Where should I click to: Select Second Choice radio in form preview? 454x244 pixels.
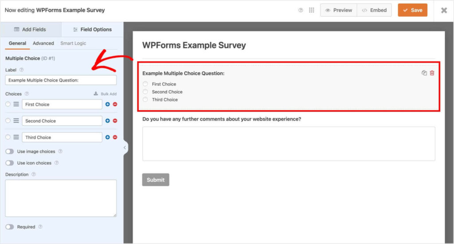click(x=145, y=92)
